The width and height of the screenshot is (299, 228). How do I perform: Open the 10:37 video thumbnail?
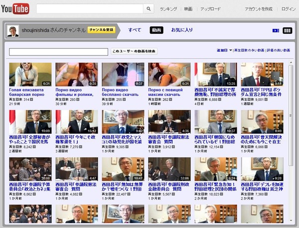[x=216, y=122]
